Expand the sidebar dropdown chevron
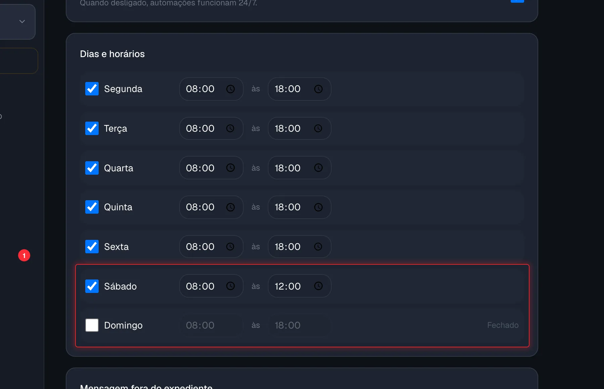Screen dimensions: 604x389 22,21
